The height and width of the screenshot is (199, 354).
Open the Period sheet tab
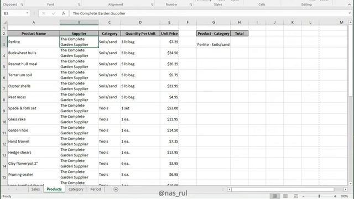click(96, 189)
